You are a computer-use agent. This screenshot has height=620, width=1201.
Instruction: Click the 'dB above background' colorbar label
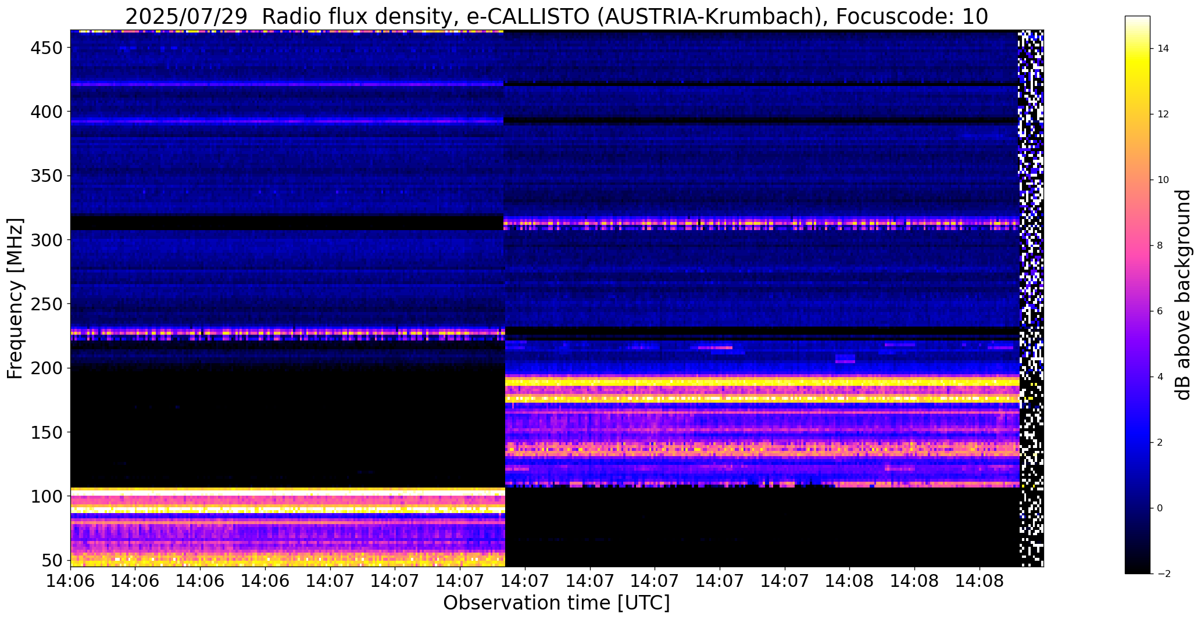1183,295
